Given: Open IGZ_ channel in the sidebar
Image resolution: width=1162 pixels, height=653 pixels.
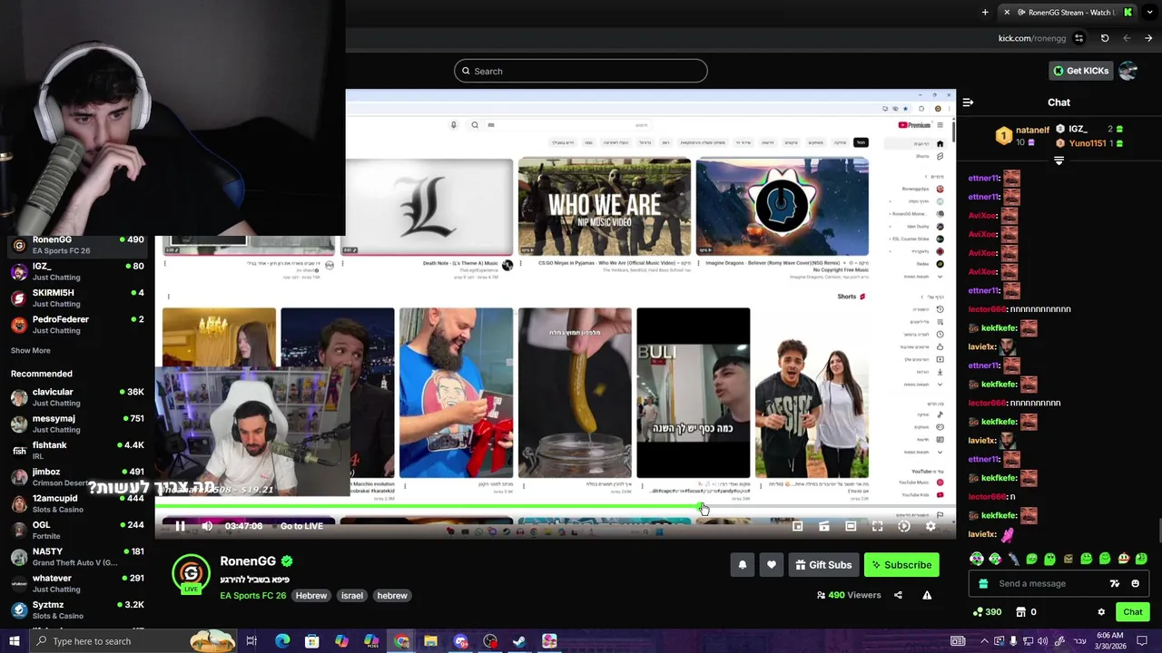Looking at the screenshot, I should [76, 271].
